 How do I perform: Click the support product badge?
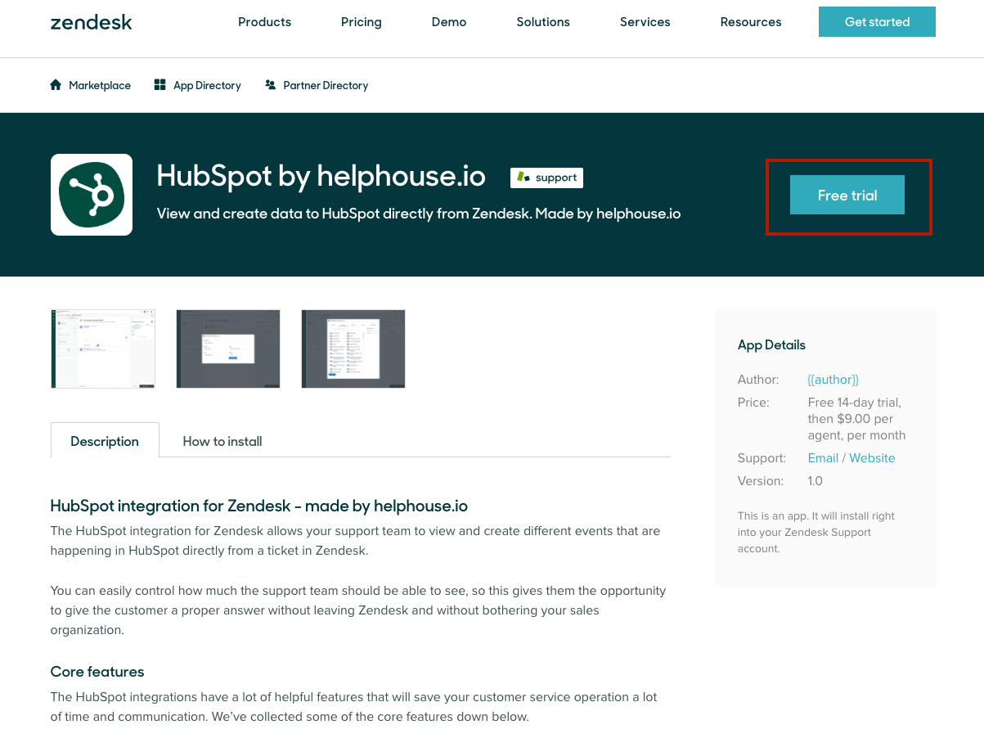click(x=546, y=178)
